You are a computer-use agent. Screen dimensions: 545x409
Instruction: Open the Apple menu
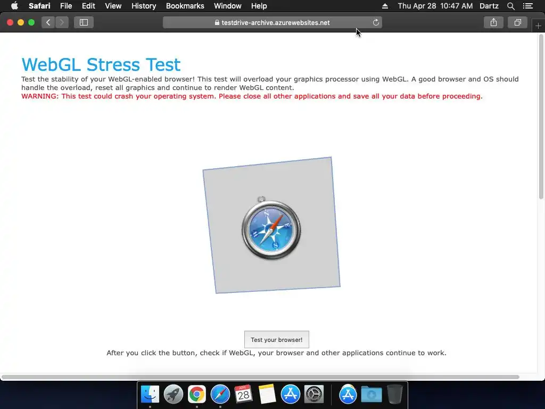[x=14, y=6]
